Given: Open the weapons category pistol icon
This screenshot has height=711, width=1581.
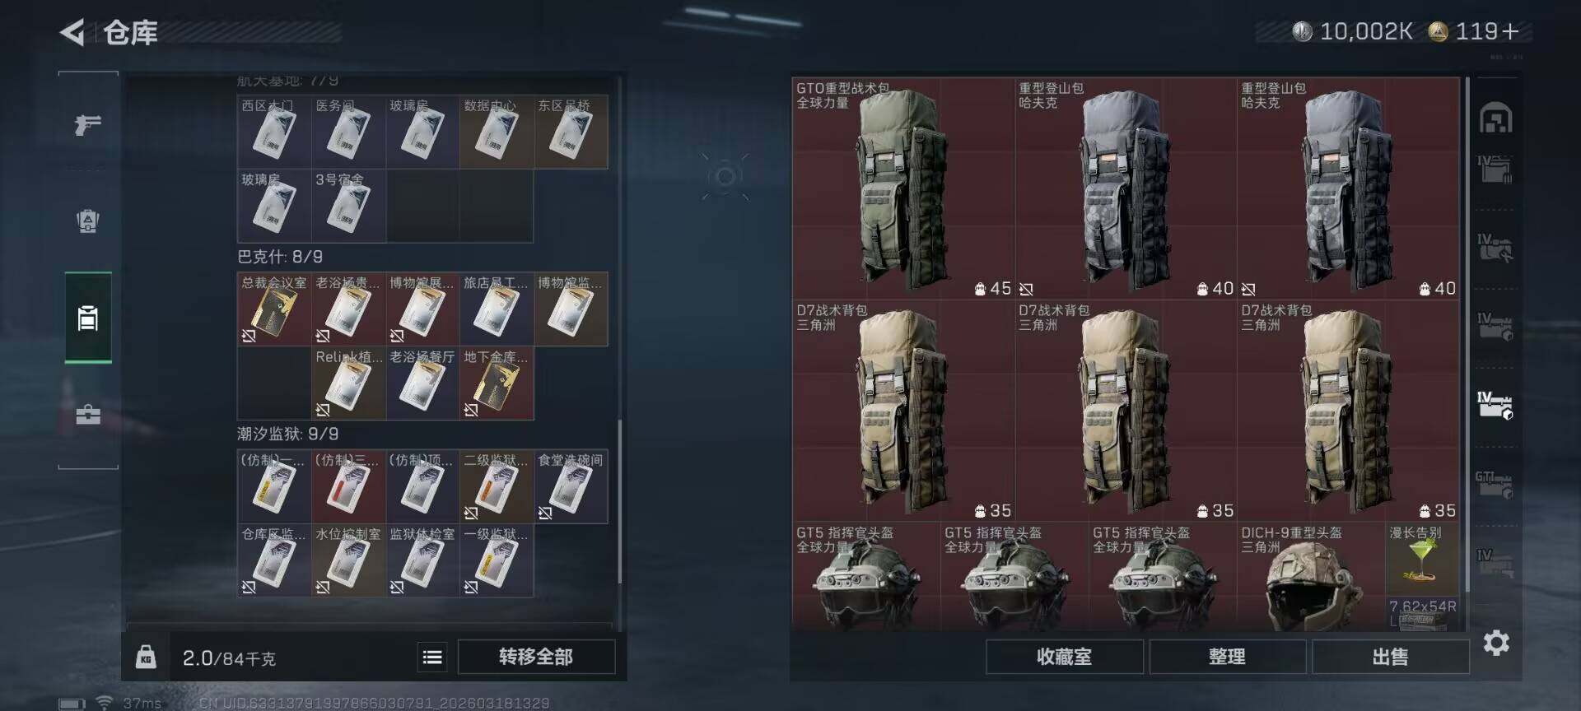Looking at the screenshot, I should pyautogui.click(x=87, y=124).
